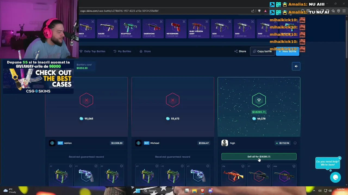This screenshot has width=348, height=195.
Task: Open player high's avatar
Action: (225, 143)
